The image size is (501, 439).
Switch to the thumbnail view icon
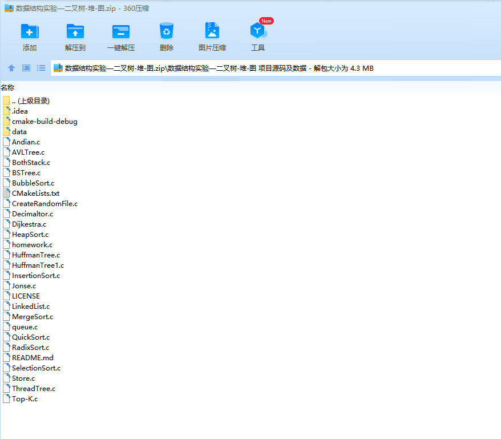tap(26, 68)
